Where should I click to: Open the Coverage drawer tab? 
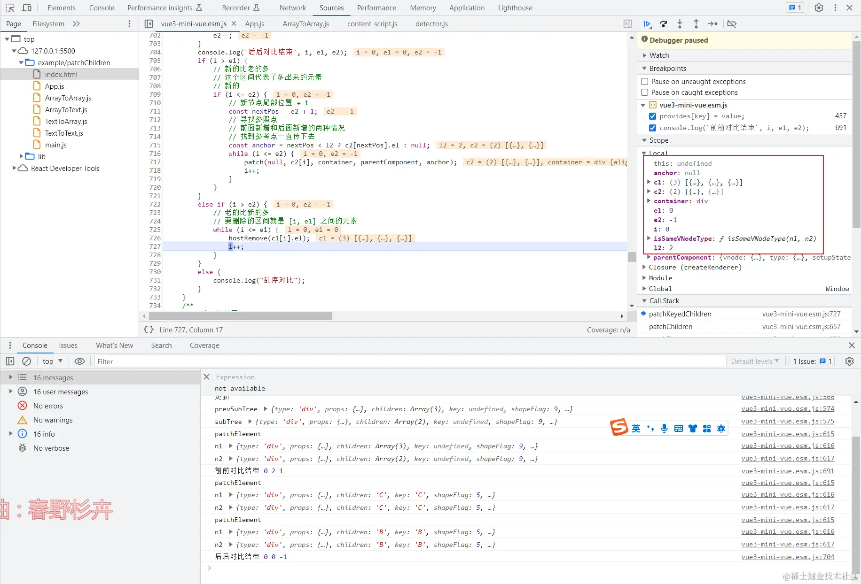tap(204, 345)
